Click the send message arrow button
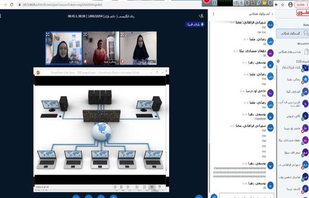Screen dimensions: 309x198 tap(213, 196)
